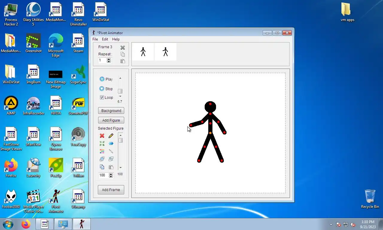This screenshot has height=230, width=383.
Task: Copy the selected figure icon
Action: pyautogui.click(x=102, y=167)
